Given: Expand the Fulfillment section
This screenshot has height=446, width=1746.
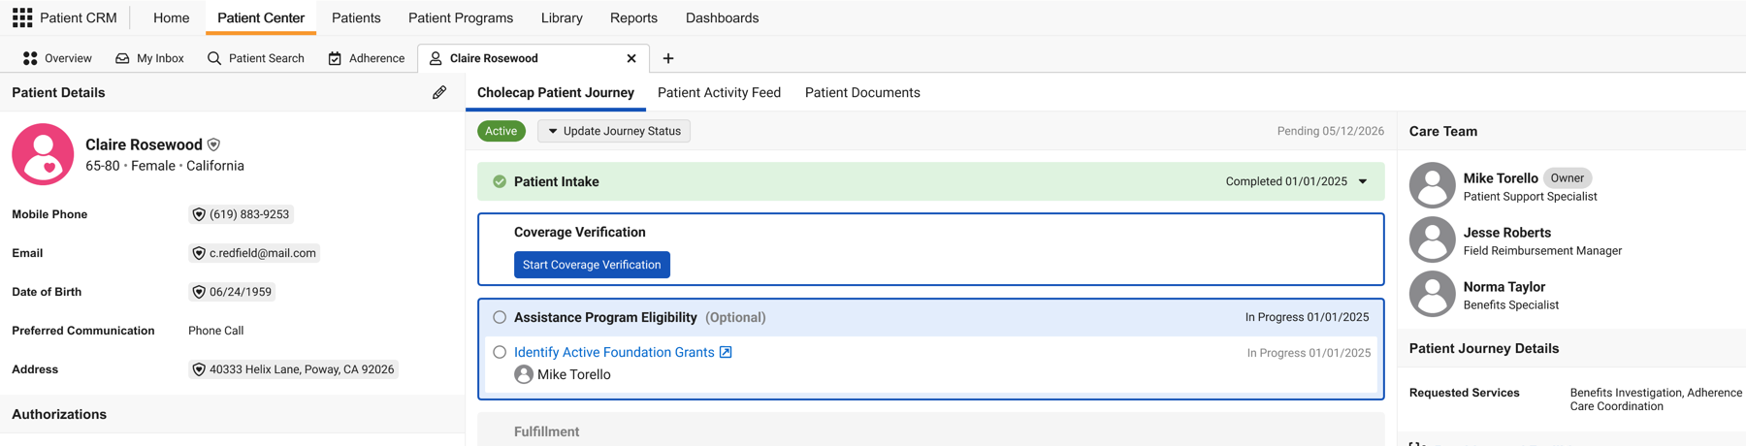Looking at the screenshot, I should [x=930, y=430].
